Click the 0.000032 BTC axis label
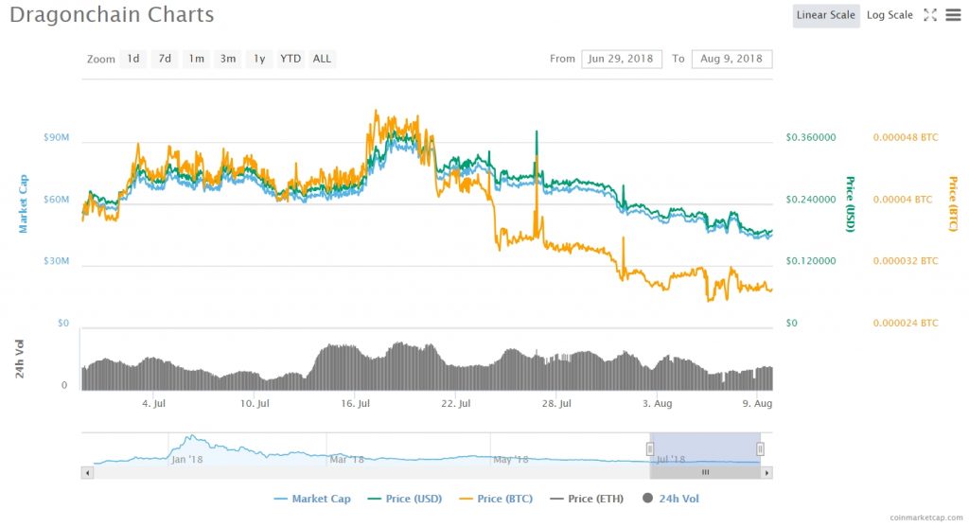Viewport: 969px width, 527px height. [906, 261]
